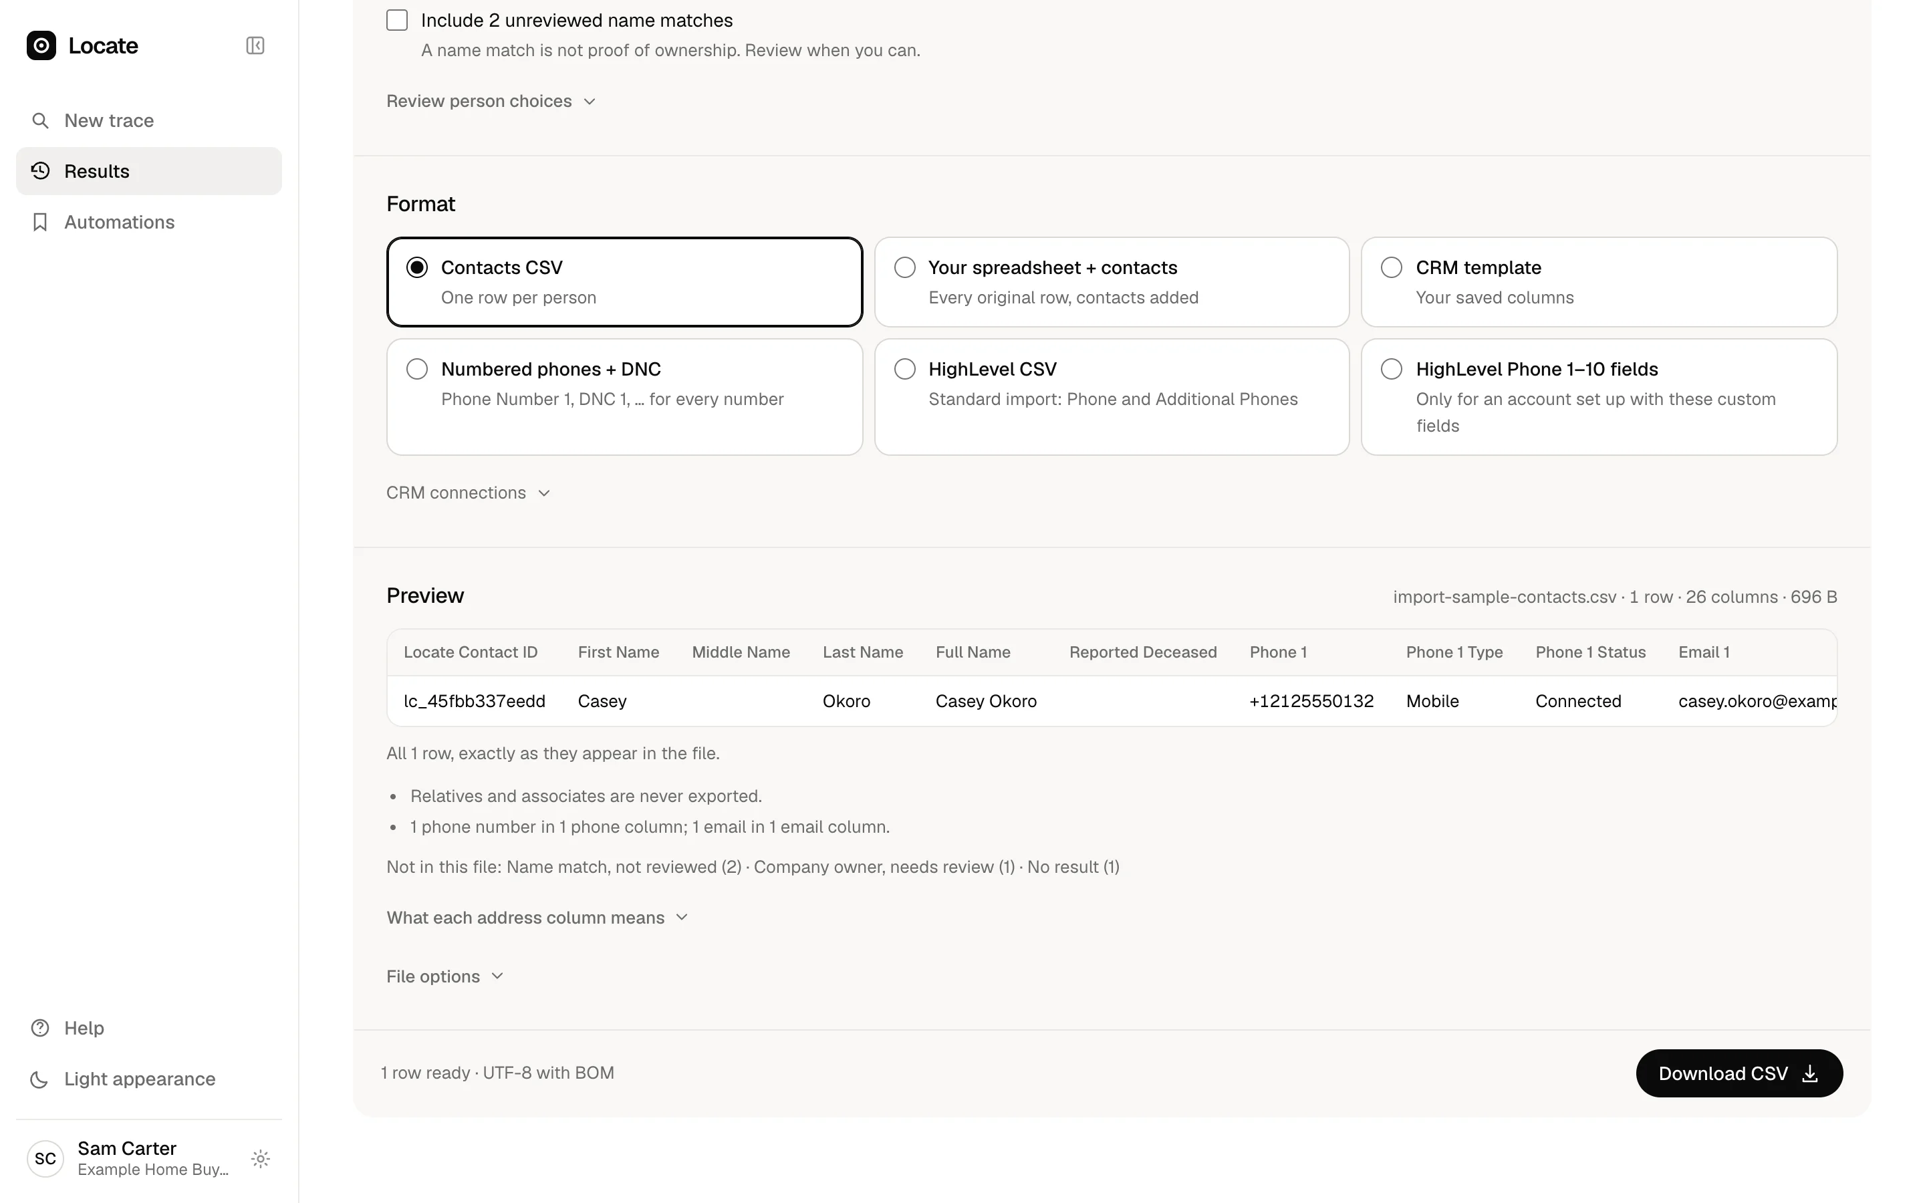Click the Okoro last name cell
This screenshot has width=1925, height=1203.
click(x=846, y=701)
